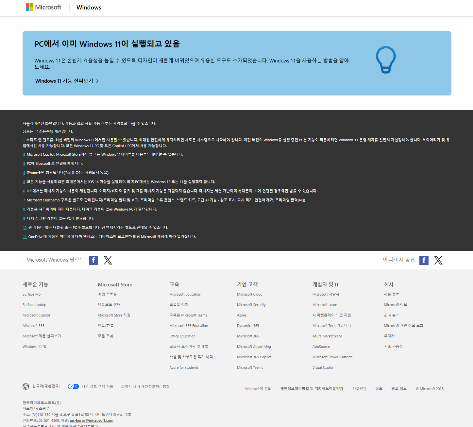Open 교육용 Microsoft Teams link
This screenshot has width=473, height=427.
188,315
